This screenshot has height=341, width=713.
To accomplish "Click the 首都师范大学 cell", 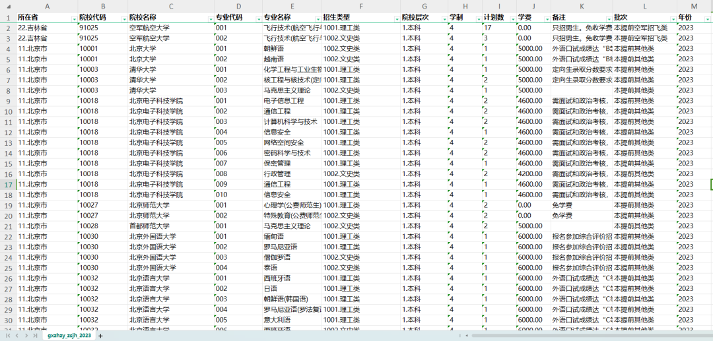I will click(170, 226).
